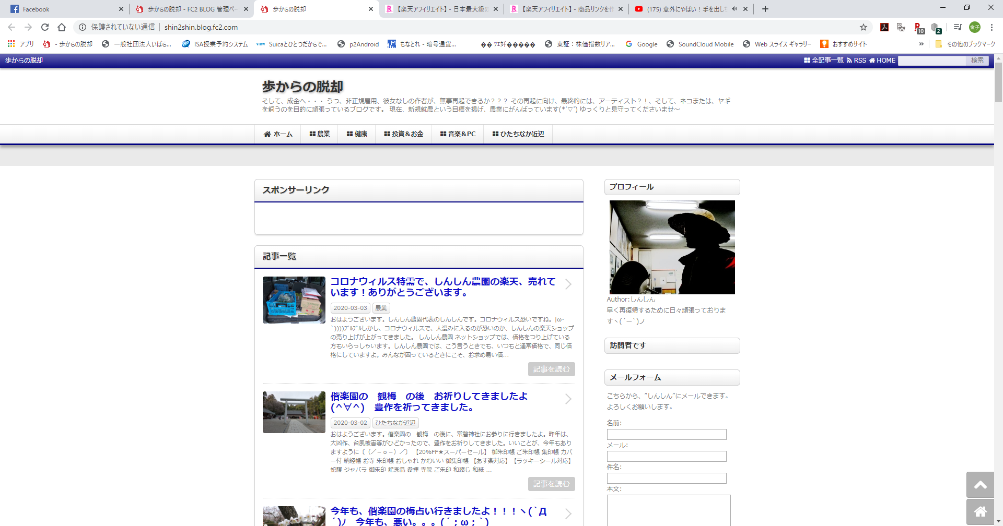Viewport: 1003px width, 526px height.
Task: Reload the page with the refresh icon
Action: click(45, 27)
